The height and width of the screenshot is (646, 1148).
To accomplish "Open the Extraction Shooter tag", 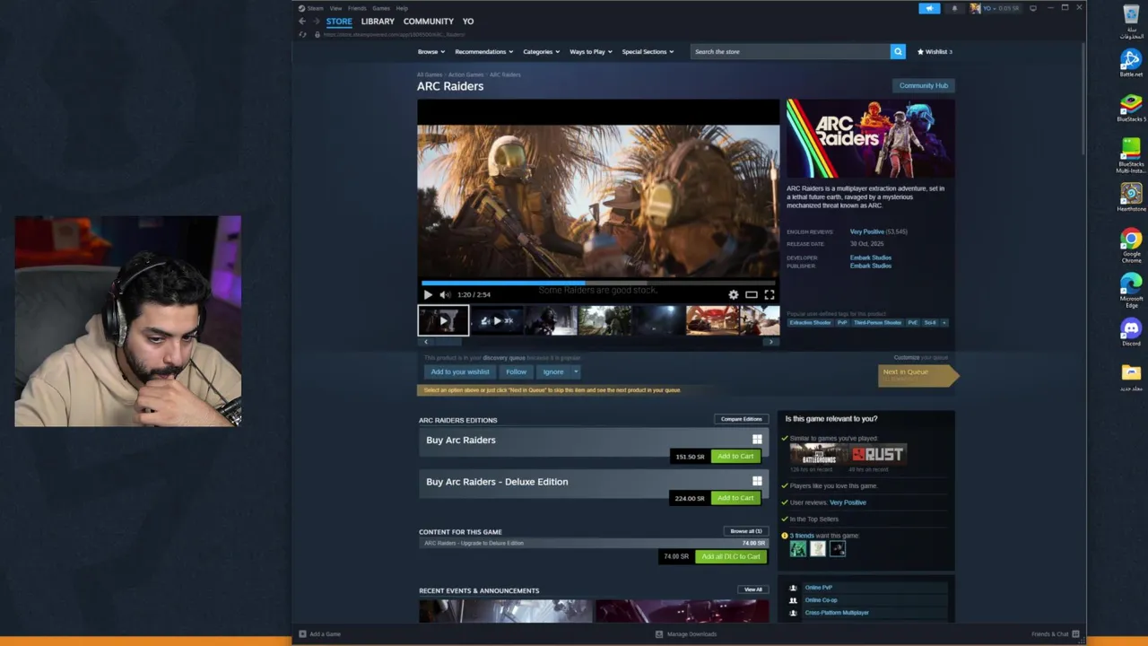I will point(810,322).
